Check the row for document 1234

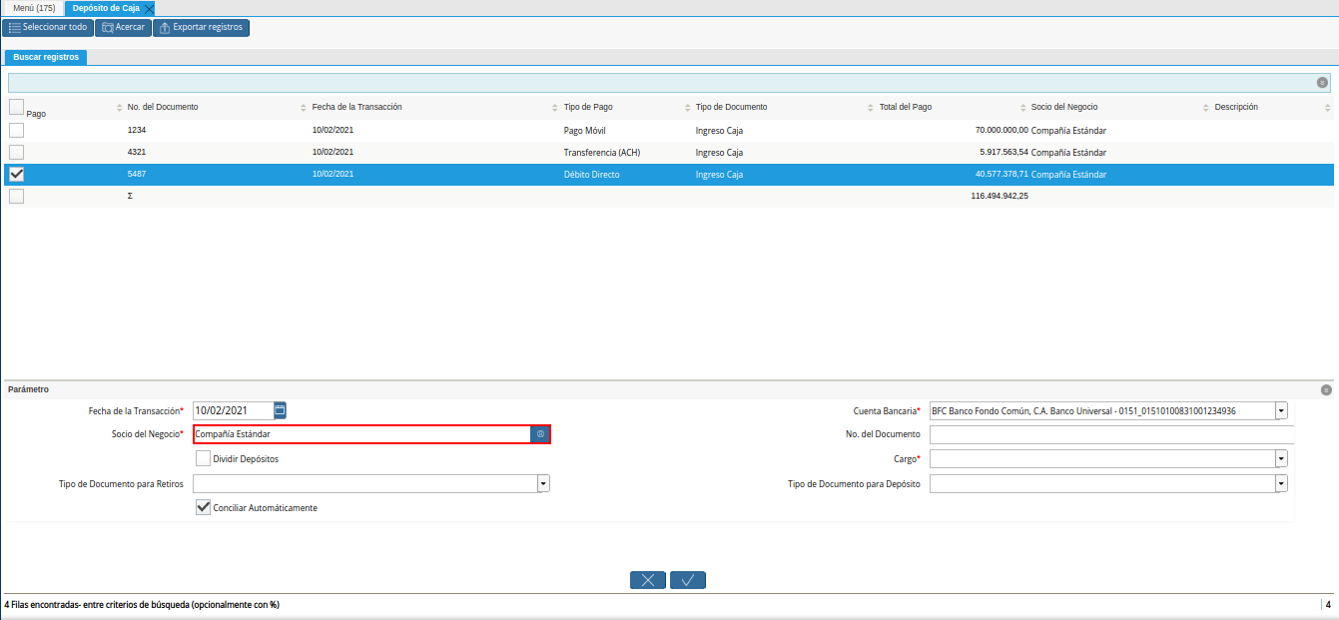point(16,130)
